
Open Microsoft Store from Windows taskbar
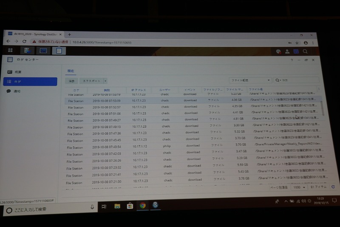click(130, 206)
